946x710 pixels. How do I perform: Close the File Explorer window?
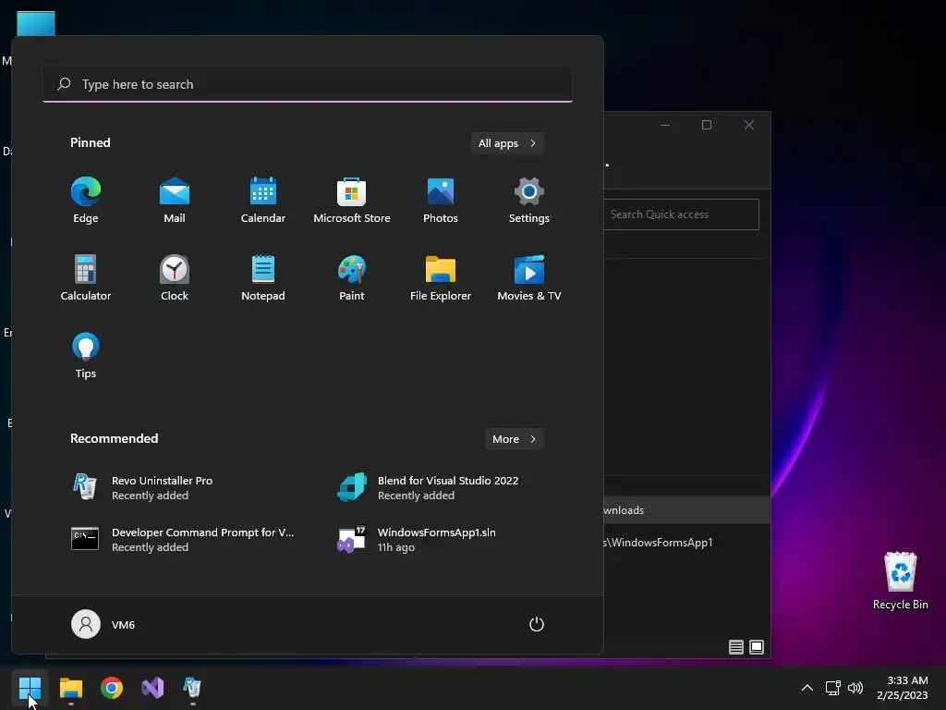point(748,125)
